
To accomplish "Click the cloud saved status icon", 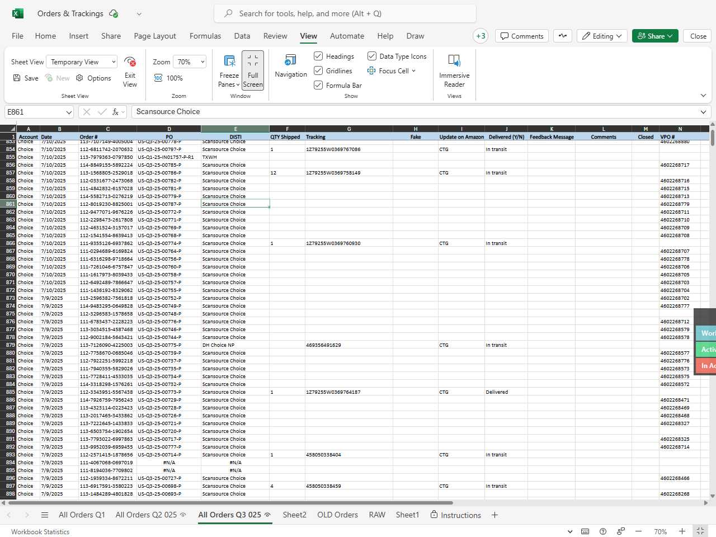I will click(114, 13).
